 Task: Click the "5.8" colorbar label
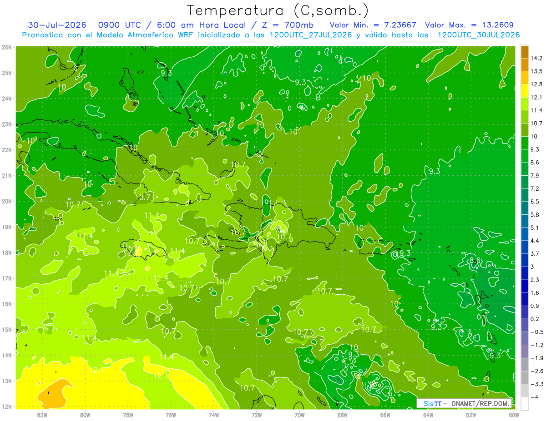534,214
